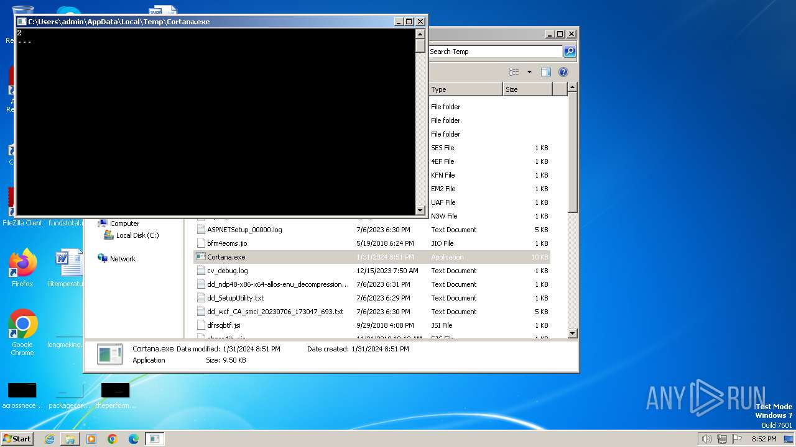Image resolution: width=796 pixels, height=447 pixels.
Task: Launch Microsoft Edge from the taskbar
Action: coord(134,439)
